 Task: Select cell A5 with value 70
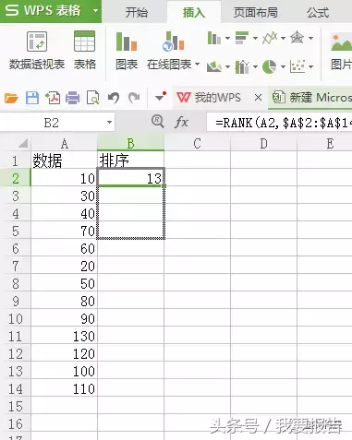coord(64,231)
